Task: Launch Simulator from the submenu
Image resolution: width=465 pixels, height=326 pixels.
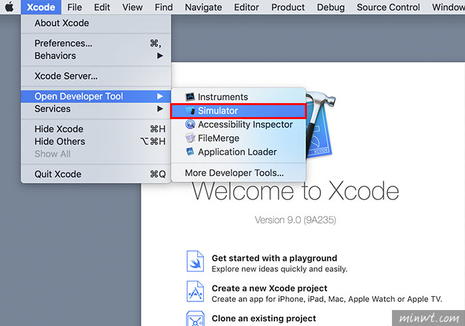Action: tap(238, 110)
